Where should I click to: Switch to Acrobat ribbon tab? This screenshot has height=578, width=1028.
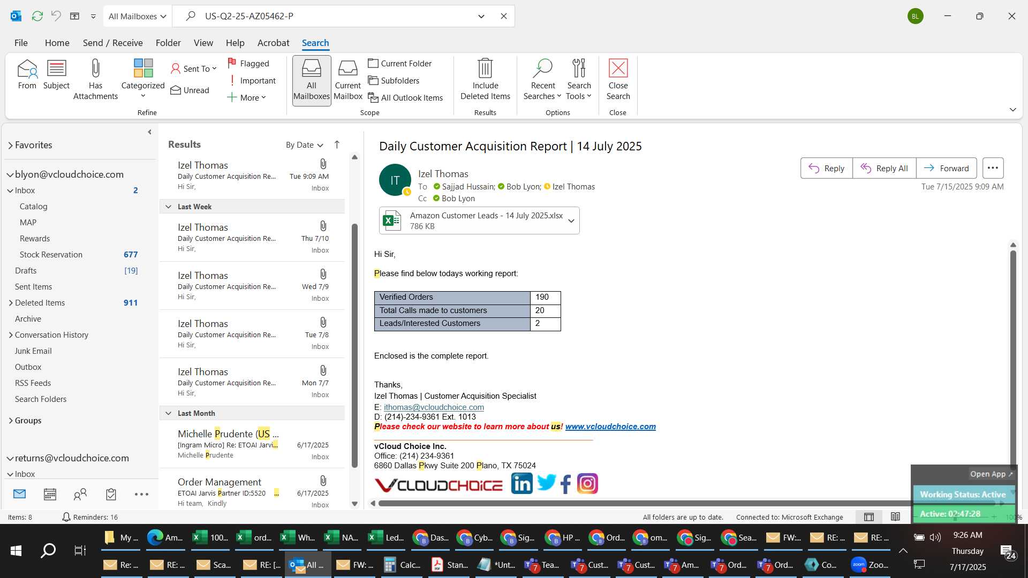[273, 43]
